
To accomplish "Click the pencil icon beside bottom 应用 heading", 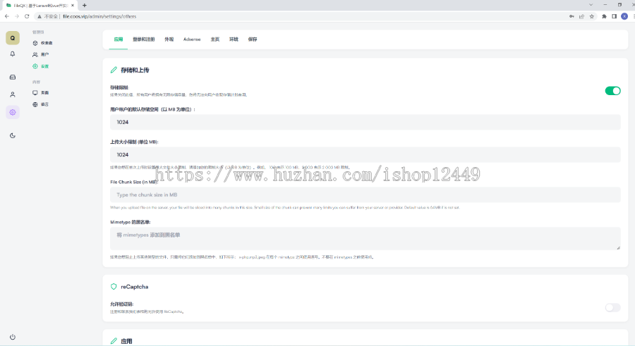I will (x=114, y=341).
